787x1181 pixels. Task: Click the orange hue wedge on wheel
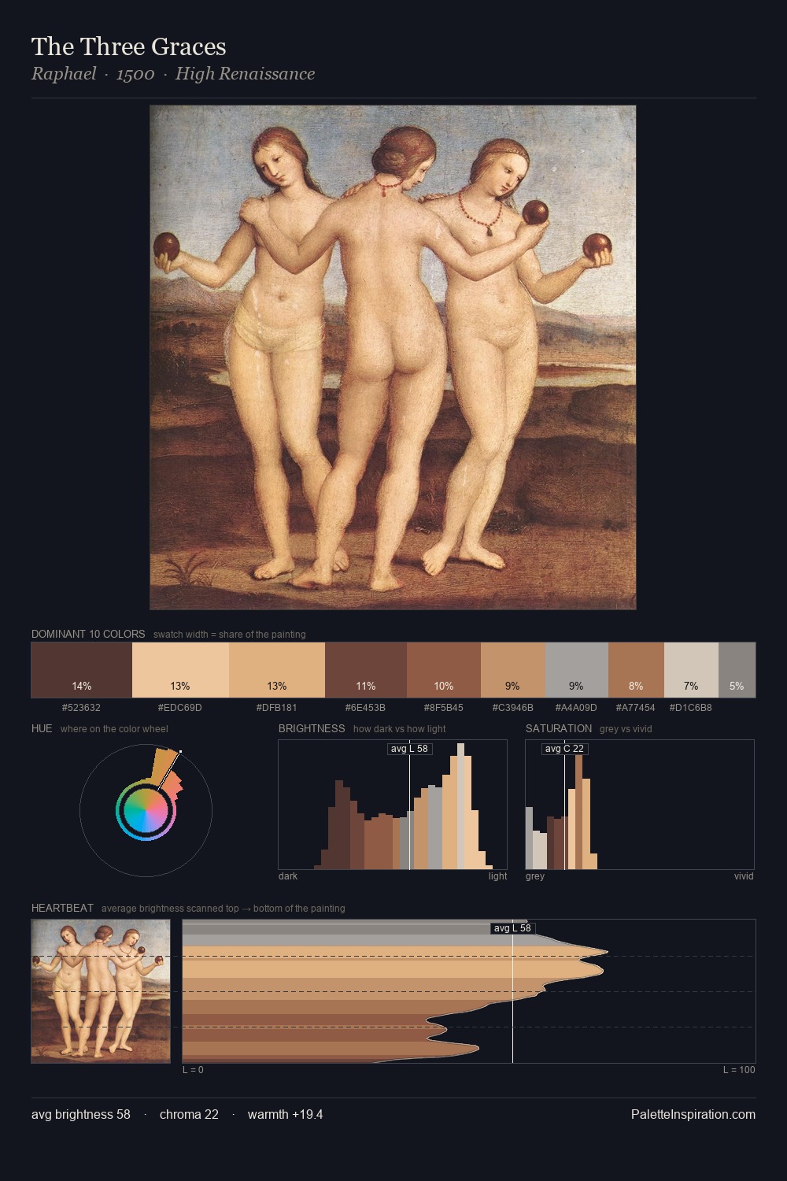(164, 765)
